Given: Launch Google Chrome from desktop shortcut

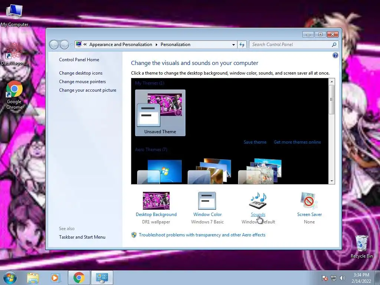Looking at the screenshot, I should pyautogui.click(x=14, y=95).
